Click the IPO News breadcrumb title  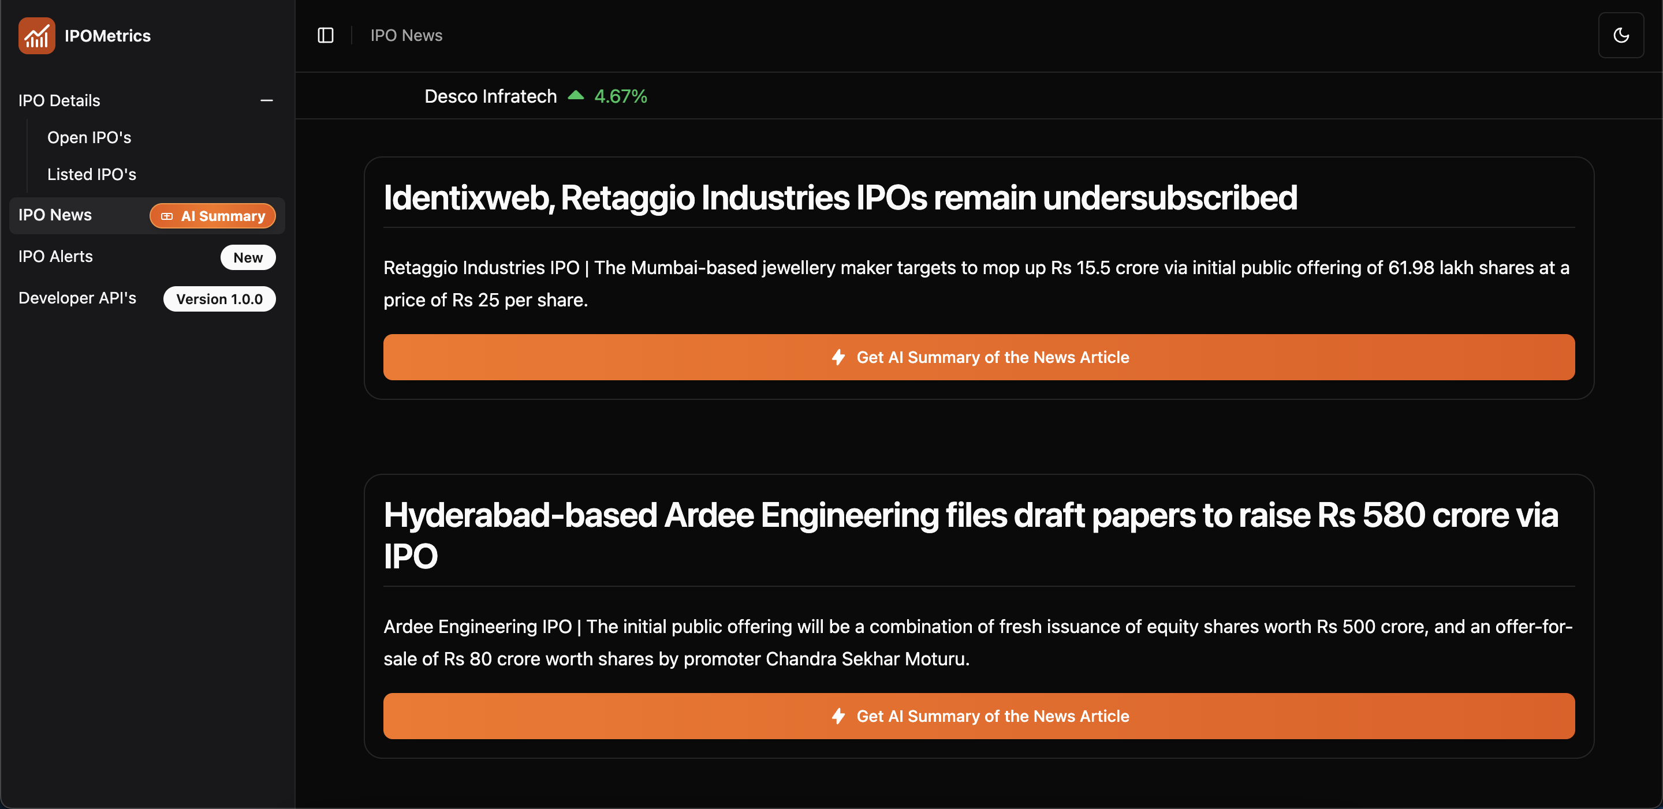pyautogui.click(x=406, y=35)
